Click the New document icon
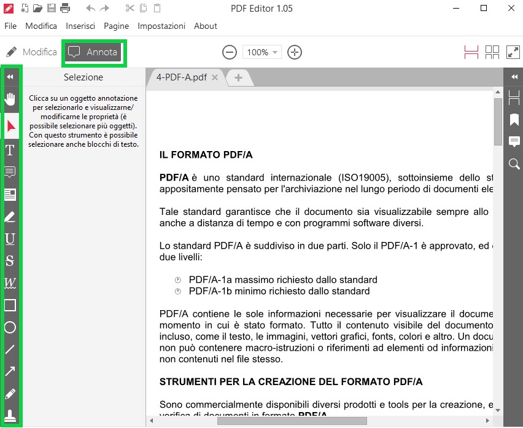Screen dimensions: 523x428 (25, 8)
